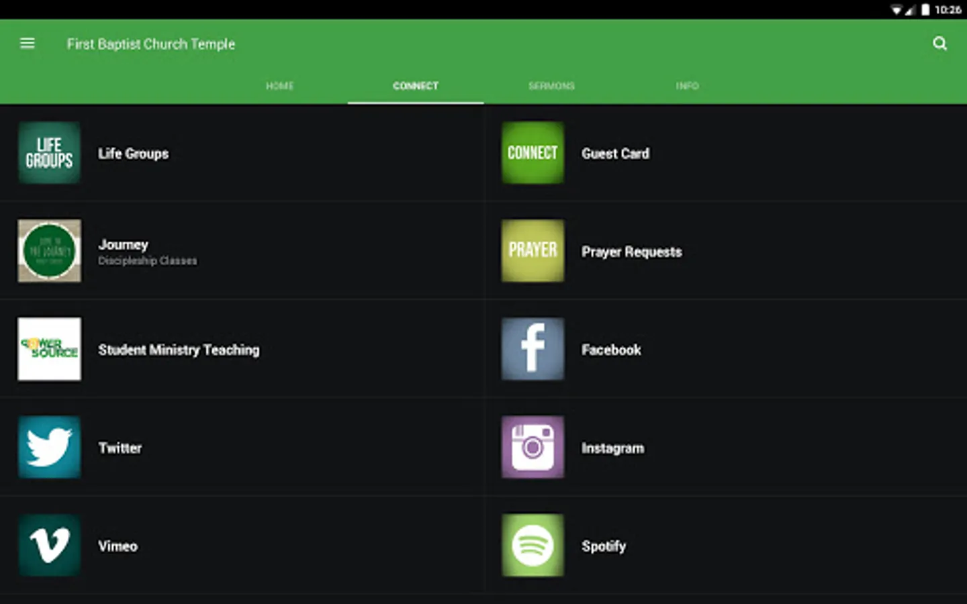The width and height of the screenshot is (967, 604).
Task: Open the Twitter bird icon
Action: point(50,447)
